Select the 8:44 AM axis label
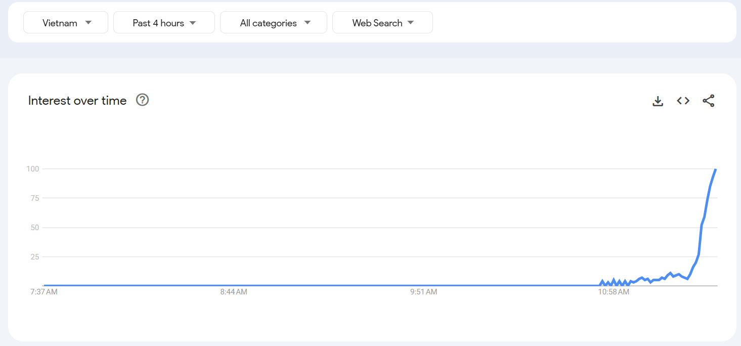 (234, 292)
